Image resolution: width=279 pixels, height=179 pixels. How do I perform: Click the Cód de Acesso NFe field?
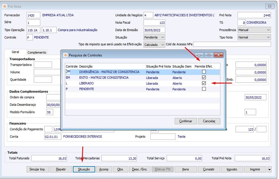pos(232,44)
